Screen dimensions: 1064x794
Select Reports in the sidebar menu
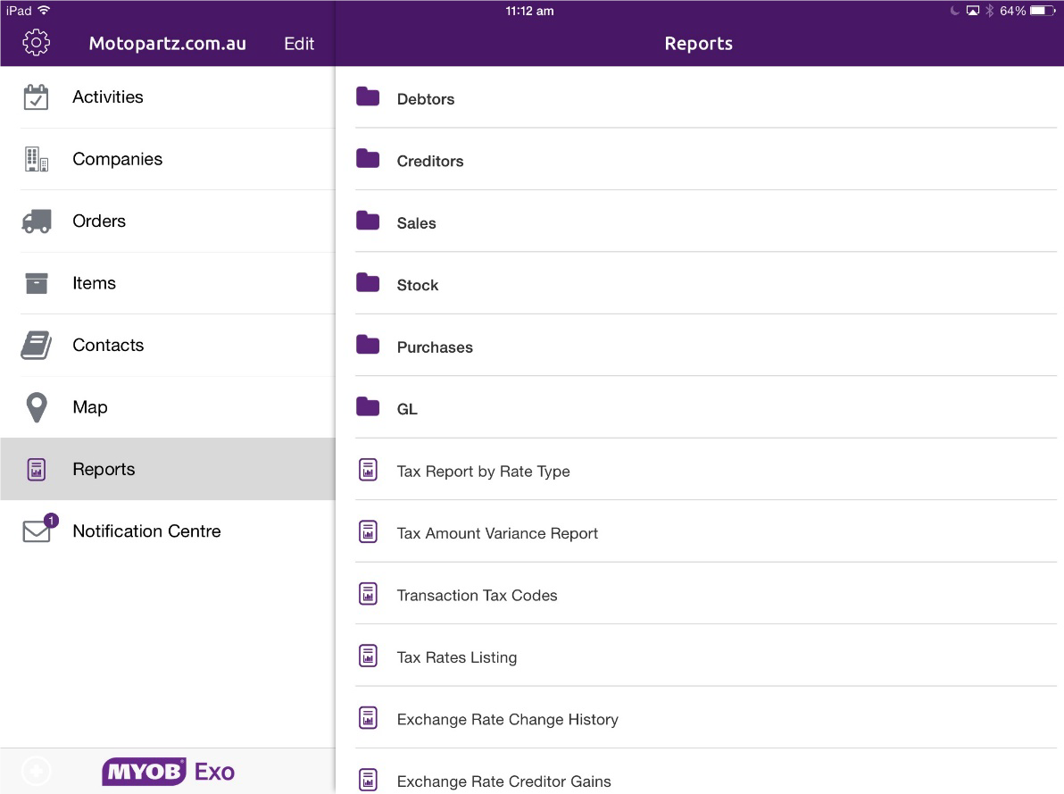point(104,469)
